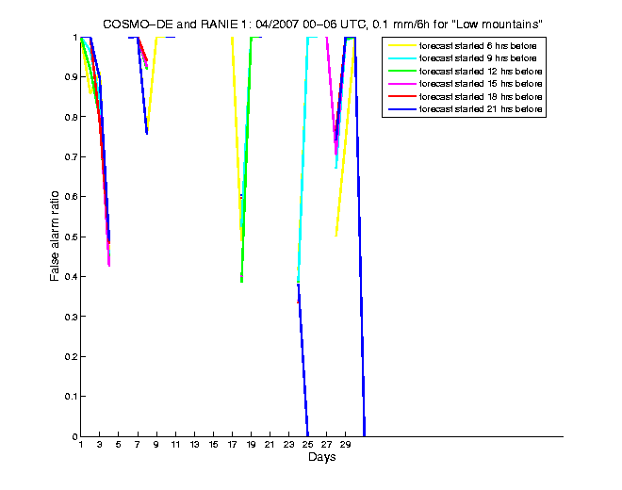Click the green legend line swatch

click(401, 71)
